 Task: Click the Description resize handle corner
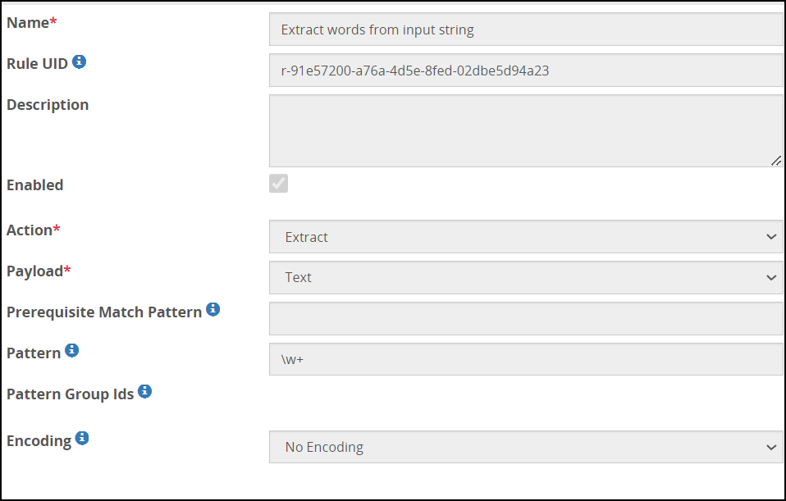pos(775,161)
